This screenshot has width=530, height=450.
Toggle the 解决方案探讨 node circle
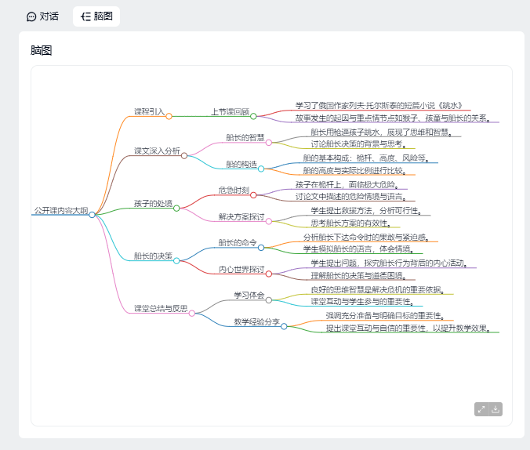click(269, 221)
